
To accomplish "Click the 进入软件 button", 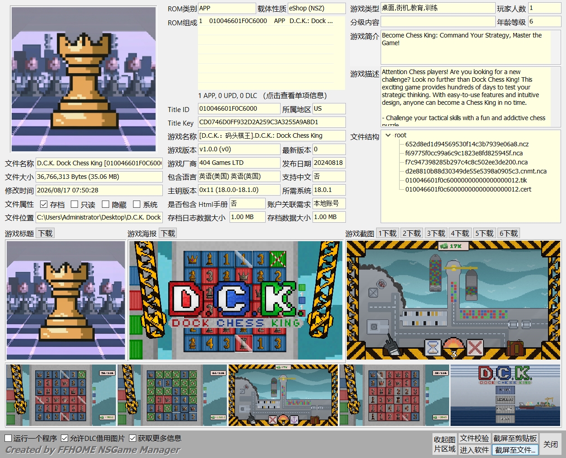I will point(474,450).
